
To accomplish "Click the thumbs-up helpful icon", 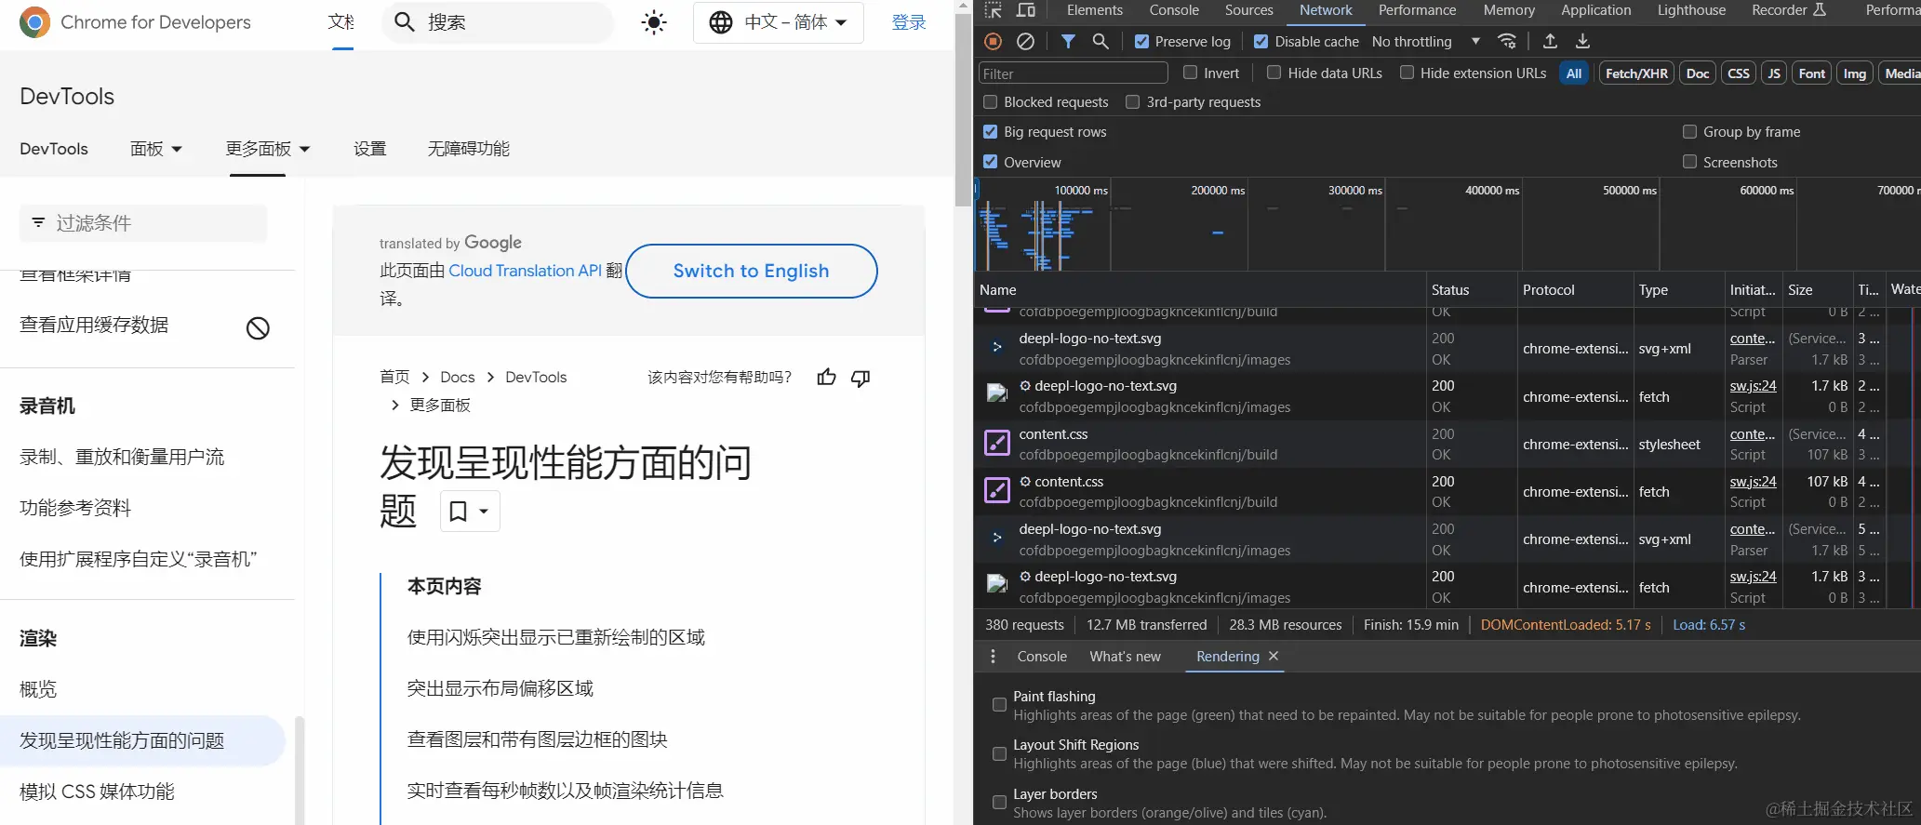I will (x=826, y=377).
